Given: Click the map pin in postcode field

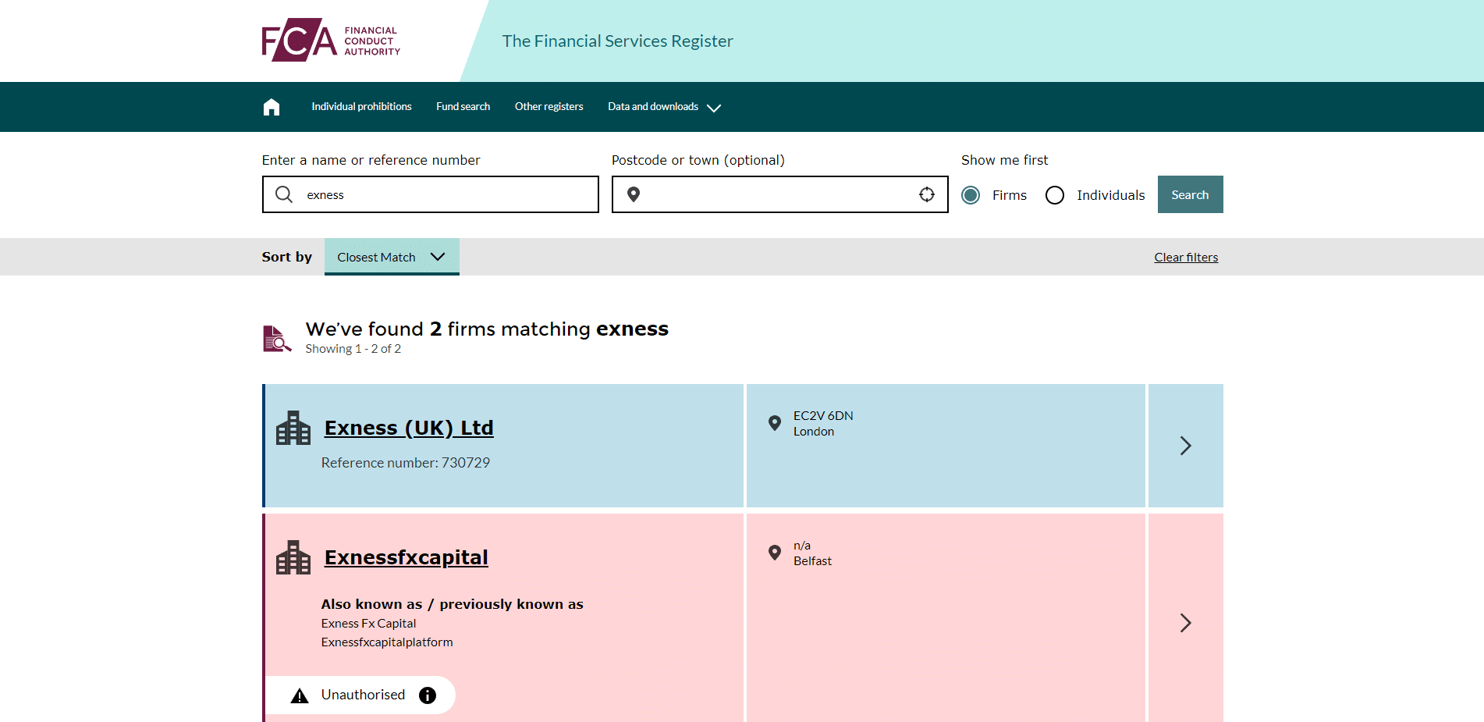Looking at the screenshot, I should click(634, 194).
